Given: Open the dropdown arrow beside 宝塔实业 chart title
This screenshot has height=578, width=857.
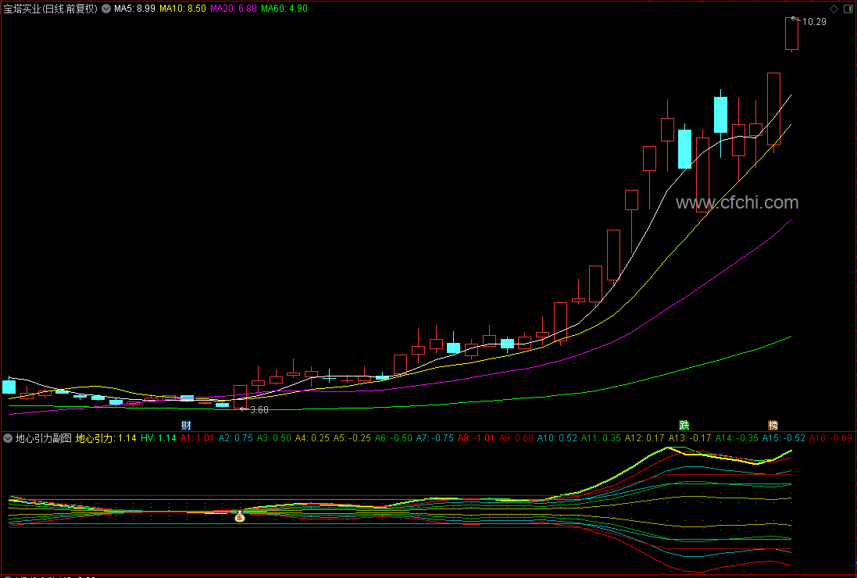Looking at the screenshot, I should [106, 9].
